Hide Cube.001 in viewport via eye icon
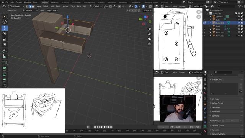The image size is (245, 138). point(239,23)
